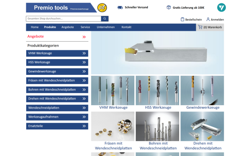Click the Bestellschein clipboard icon

[182, 19]
